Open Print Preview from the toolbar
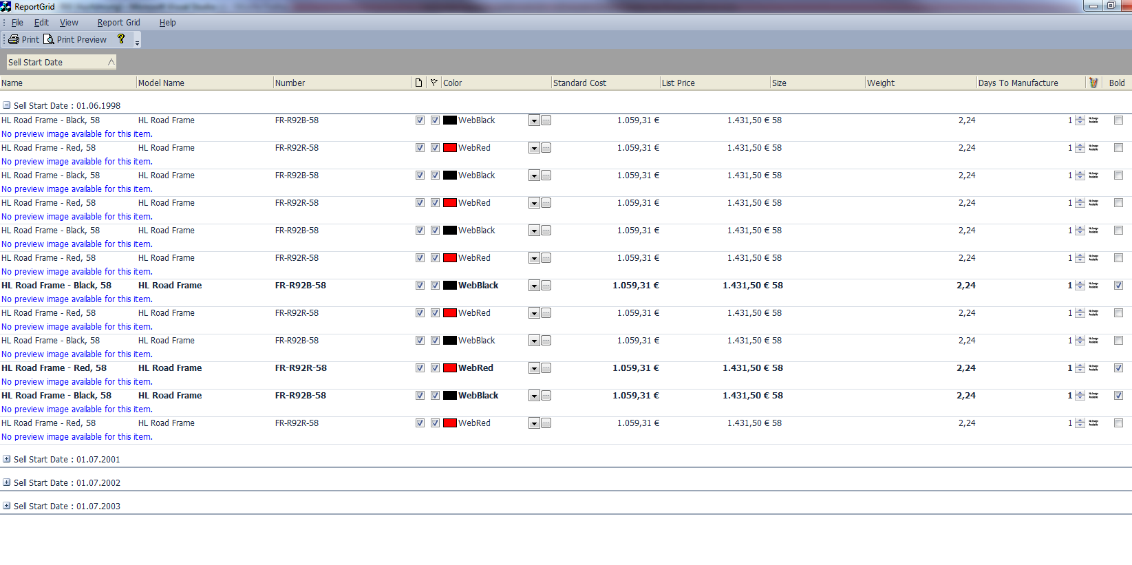 tap(75, 39)
